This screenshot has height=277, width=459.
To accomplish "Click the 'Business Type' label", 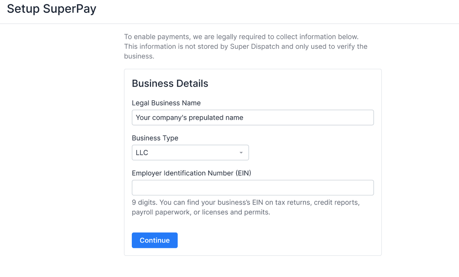I will 155,138.
